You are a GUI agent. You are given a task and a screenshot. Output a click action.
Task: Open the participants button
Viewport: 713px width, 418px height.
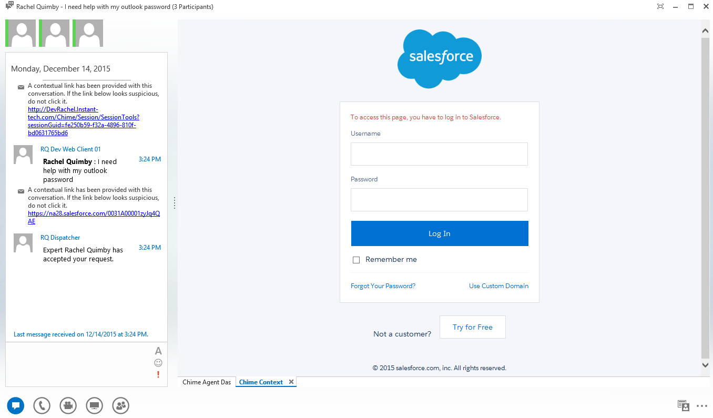[x=121, y=405]
